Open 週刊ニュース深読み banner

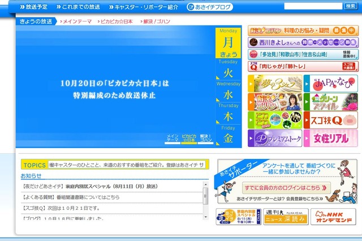[286, 217]
